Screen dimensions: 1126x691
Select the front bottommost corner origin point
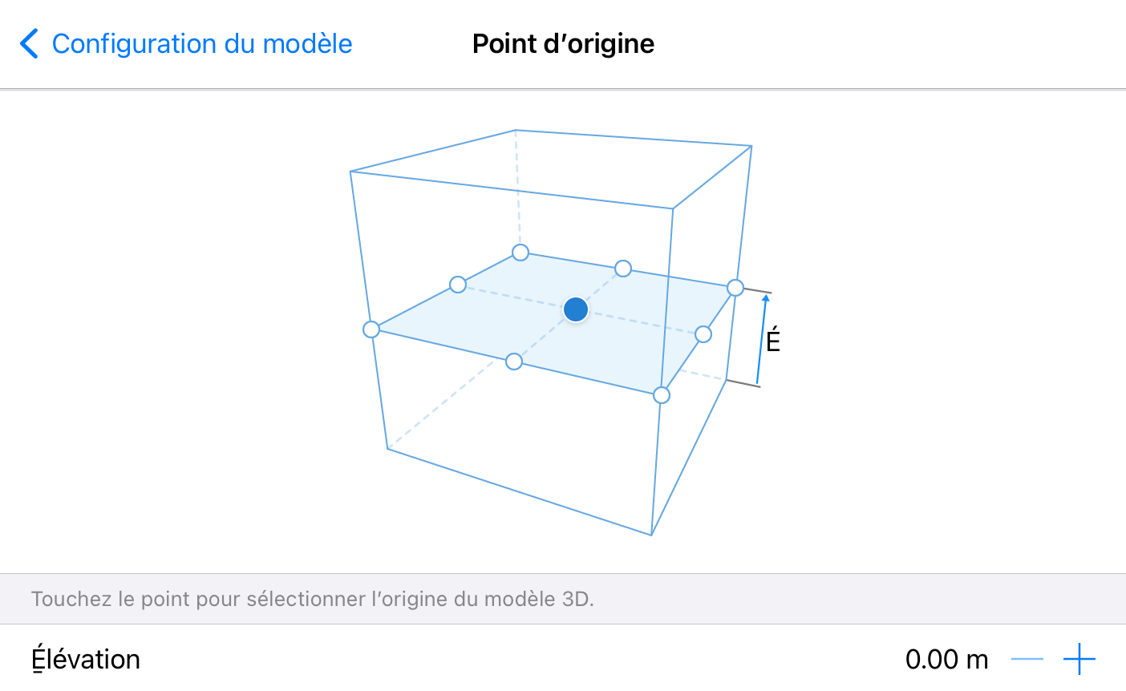(x=662, y=395)
